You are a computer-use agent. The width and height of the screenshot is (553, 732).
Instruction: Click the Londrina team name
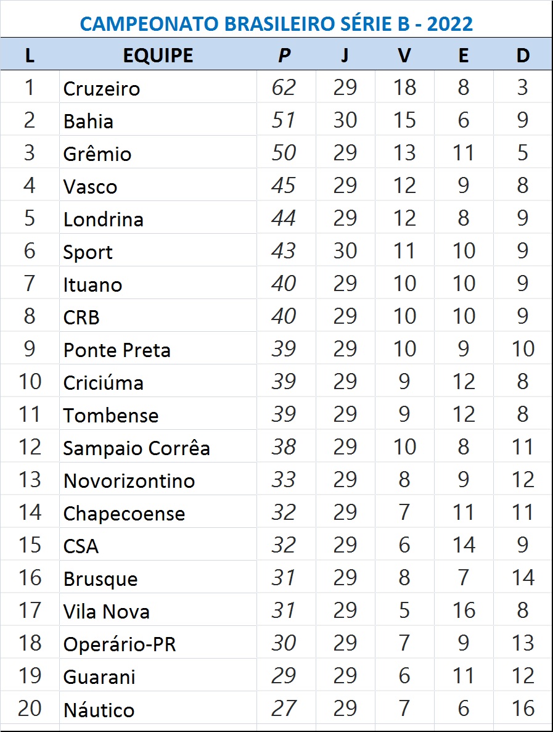(x=103, y=219)
